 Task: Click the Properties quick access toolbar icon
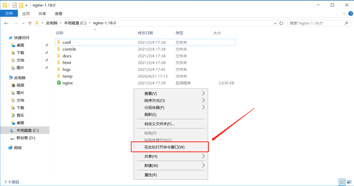coord(15,5)
